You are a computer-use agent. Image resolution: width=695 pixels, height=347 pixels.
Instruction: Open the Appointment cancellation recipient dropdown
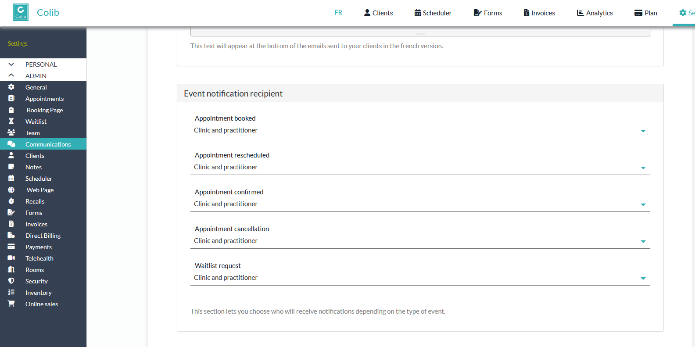420,241
